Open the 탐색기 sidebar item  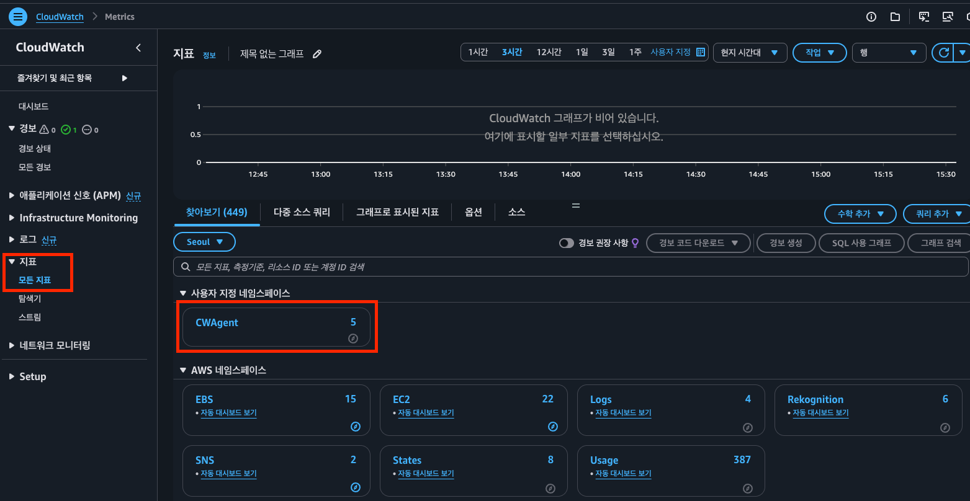pos(30,299)
